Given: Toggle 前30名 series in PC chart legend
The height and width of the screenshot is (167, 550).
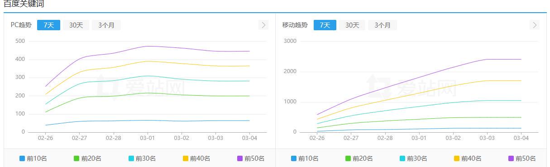Looking at the screenshot, I should point(142,158).
